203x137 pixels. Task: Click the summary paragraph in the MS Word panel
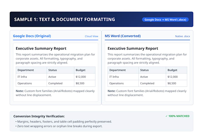click(x=147, y=59)
